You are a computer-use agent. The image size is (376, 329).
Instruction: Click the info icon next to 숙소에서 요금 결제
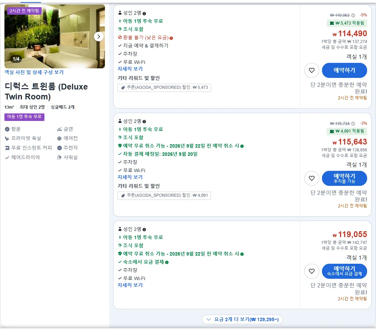point(167,262)
